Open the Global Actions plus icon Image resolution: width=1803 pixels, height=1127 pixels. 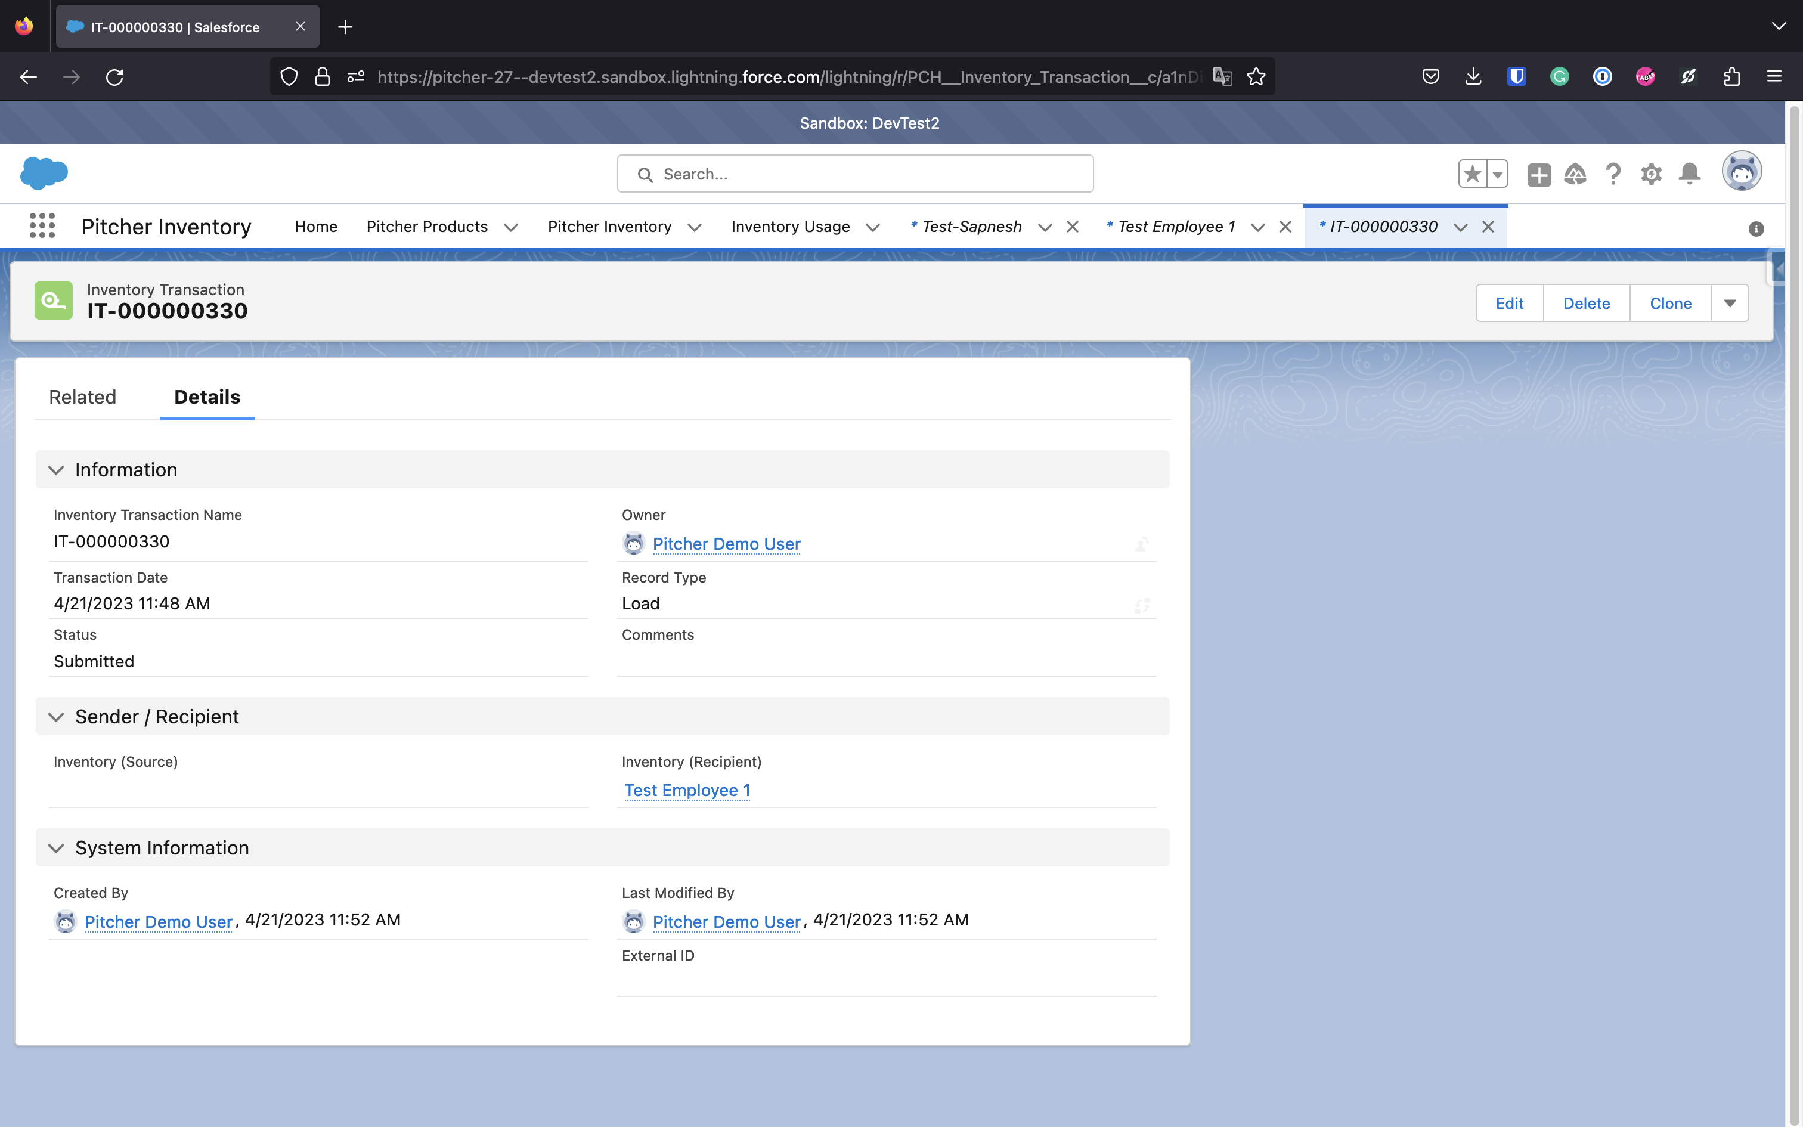(x=1538, y=174)
